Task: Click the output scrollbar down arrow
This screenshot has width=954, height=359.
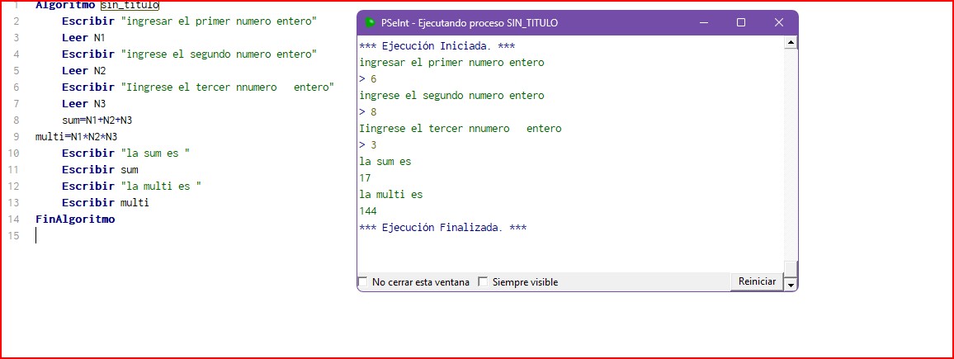Action: (x=791, y=283)
